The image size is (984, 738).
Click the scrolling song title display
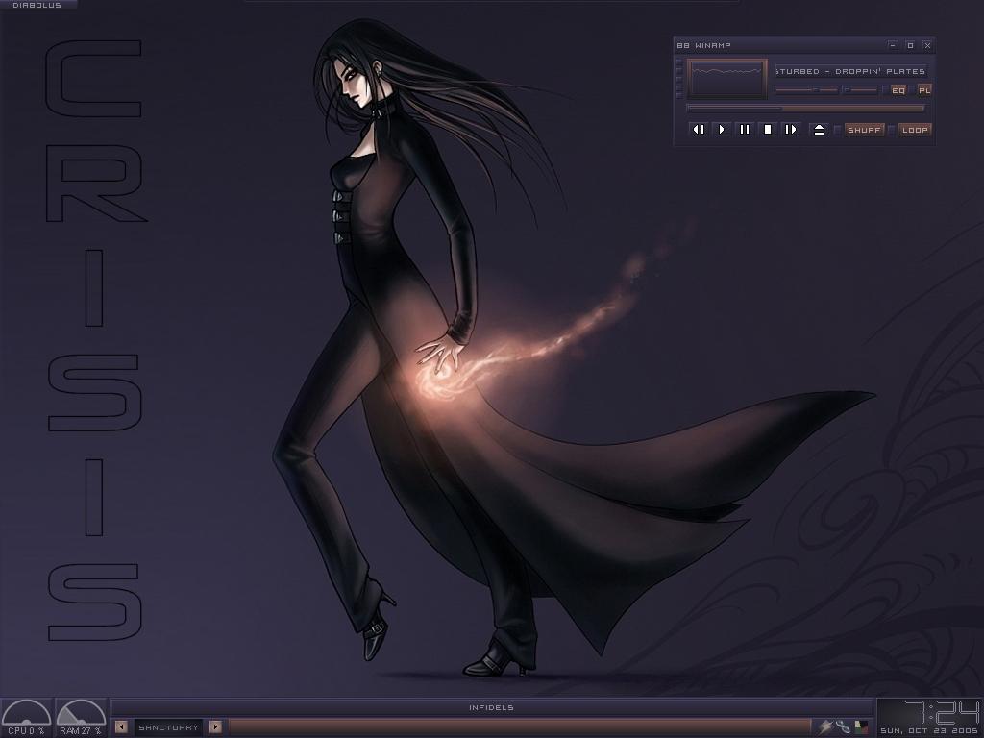[x=851, y=71]
